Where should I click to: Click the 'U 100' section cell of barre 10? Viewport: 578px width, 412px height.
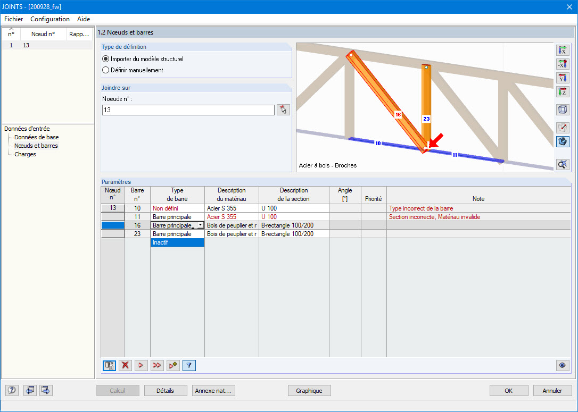(294, 208)
